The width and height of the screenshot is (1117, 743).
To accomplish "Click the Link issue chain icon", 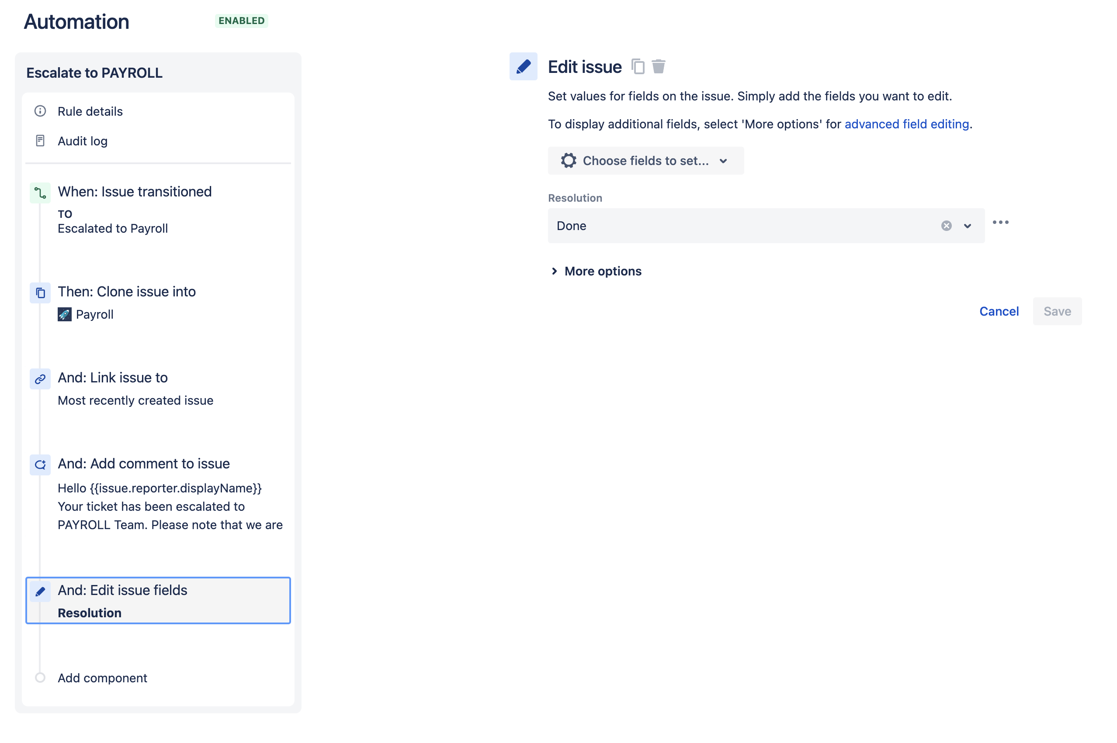I will coord(40,379).
